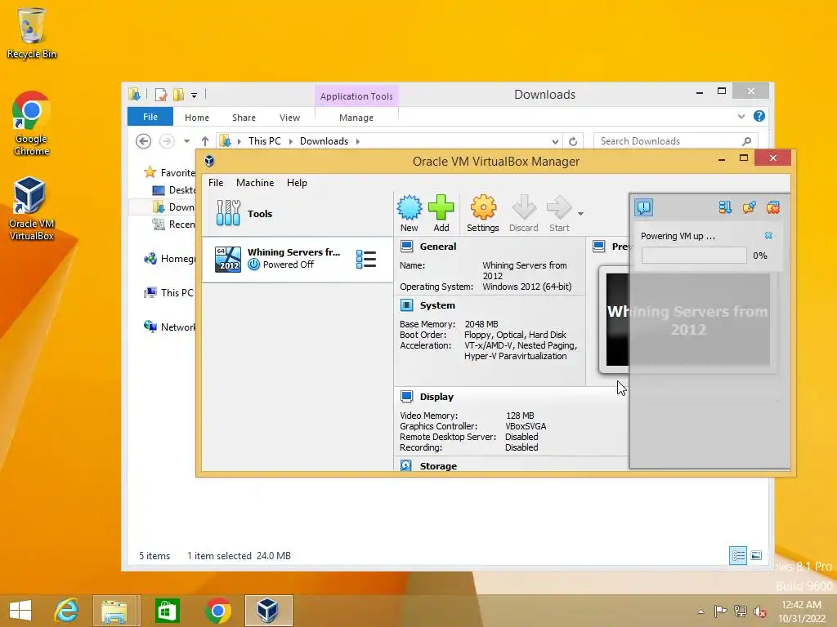Click the delete finished notifications icon

[773, 207]
